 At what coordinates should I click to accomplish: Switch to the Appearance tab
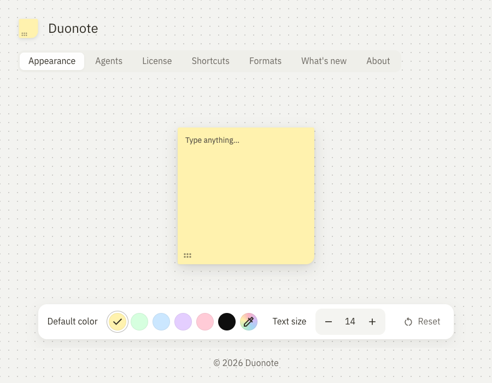tap(52, 61)
